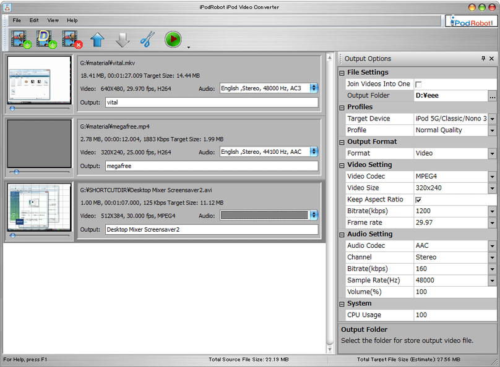Open the Edit menu
Screen dimensions: 500x367
pyautogui.click(x=34, y=20)
